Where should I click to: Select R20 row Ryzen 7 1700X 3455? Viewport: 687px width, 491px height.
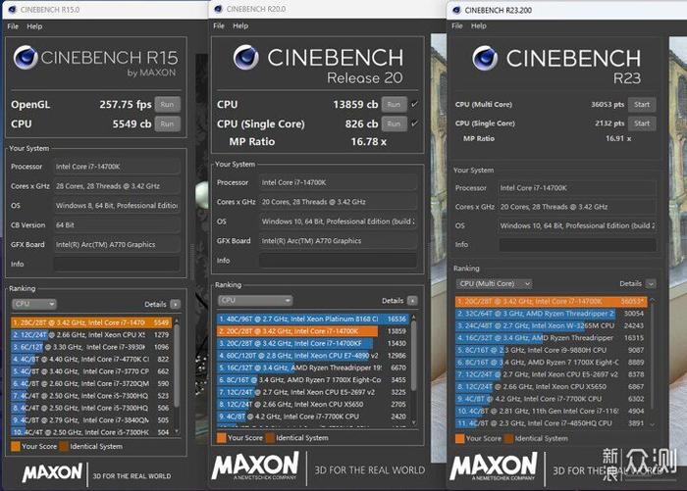pyautogui.click(x=313, y=380)
